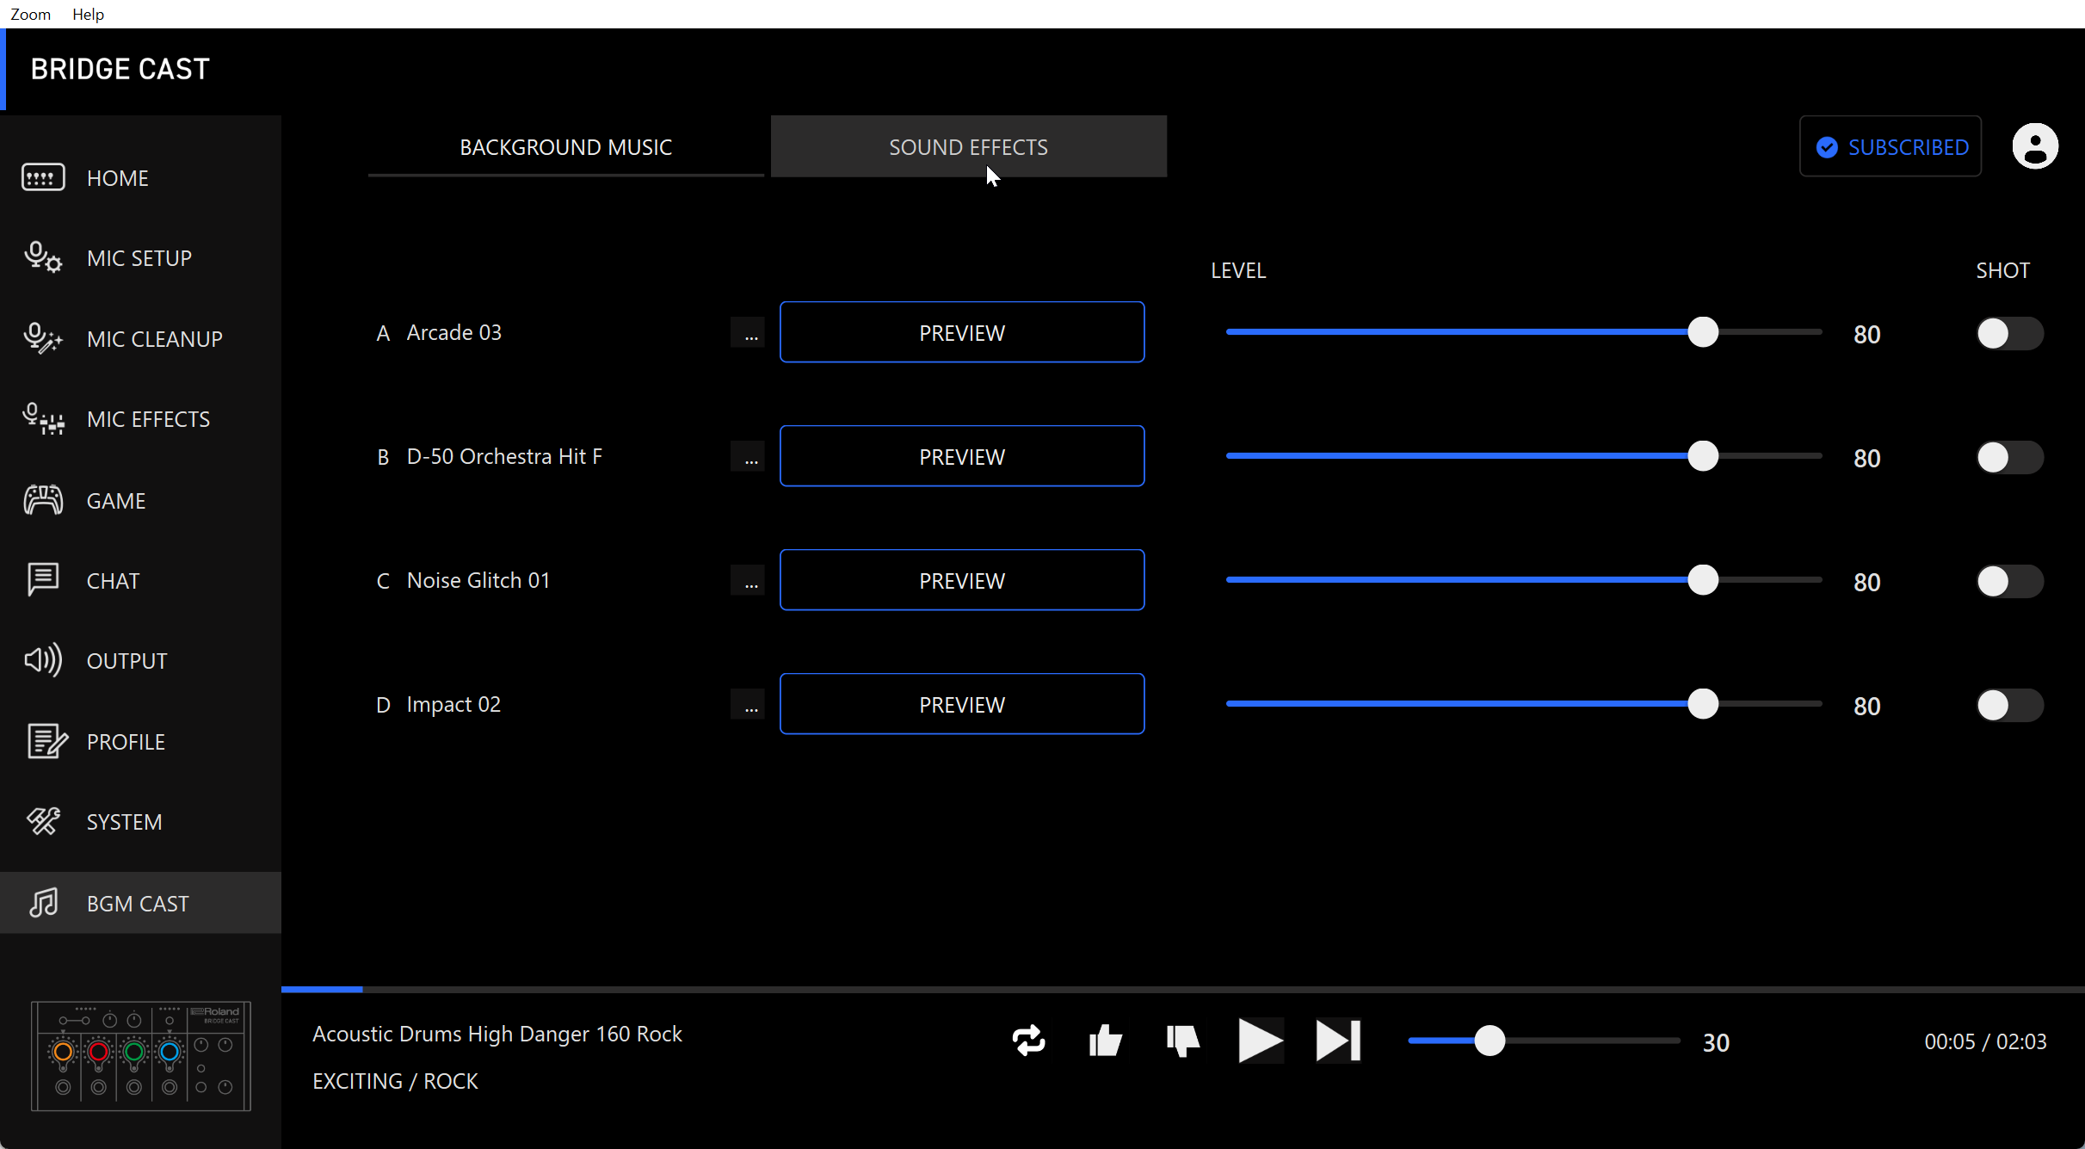Image resolution: width=2085 pixels, height=1149 pixels.
Task: Preview the Arcade 03 sound effect
Action: tap(962, 332)
